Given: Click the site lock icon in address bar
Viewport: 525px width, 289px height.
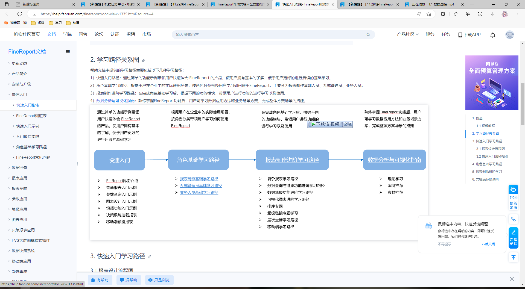Looking at the screenshot, I should tap(34, 14).
